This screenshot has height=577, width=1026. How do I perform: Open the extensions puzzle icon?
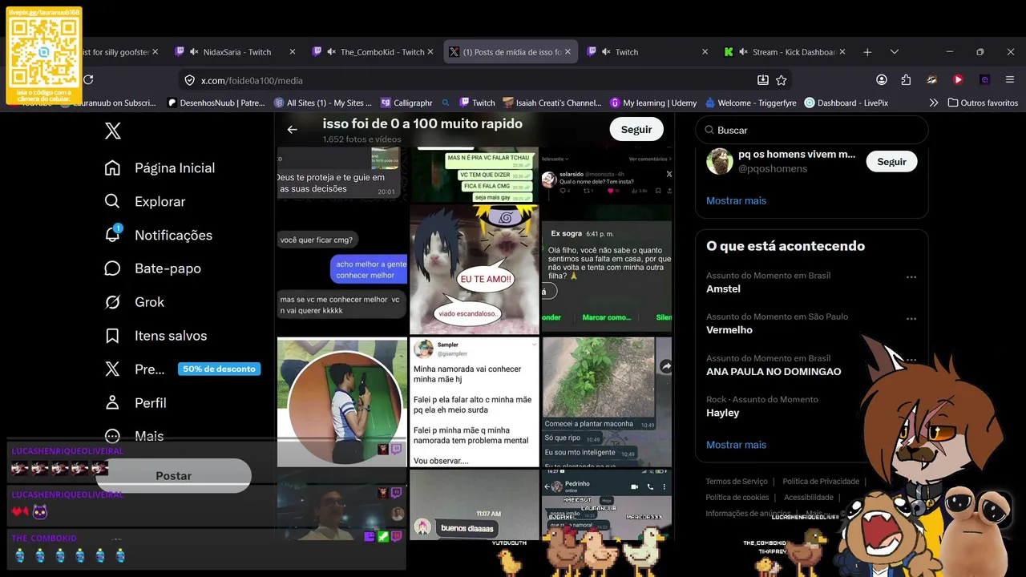pos(906,80)
